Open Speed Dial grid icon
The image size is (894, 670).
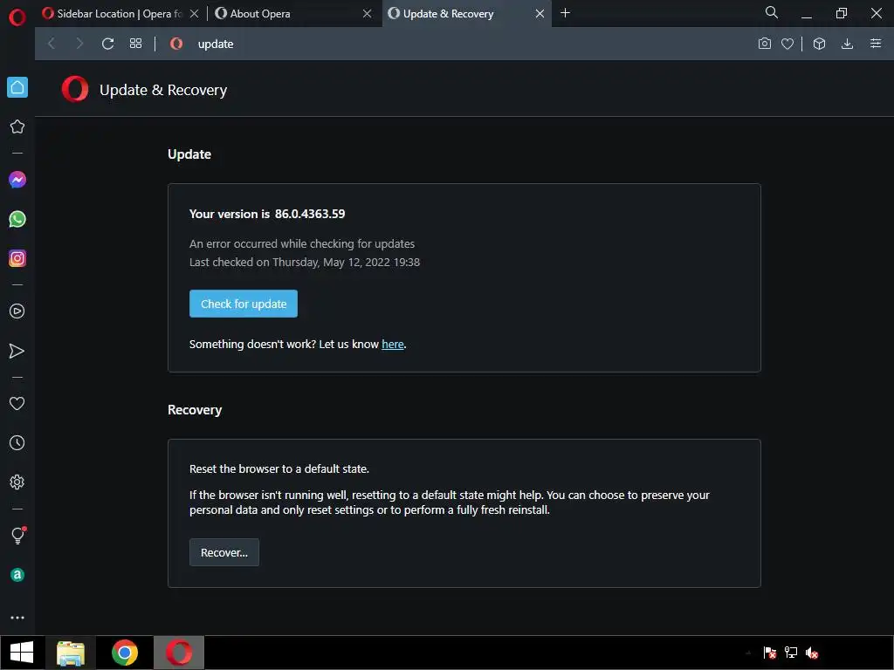point(135,44)
